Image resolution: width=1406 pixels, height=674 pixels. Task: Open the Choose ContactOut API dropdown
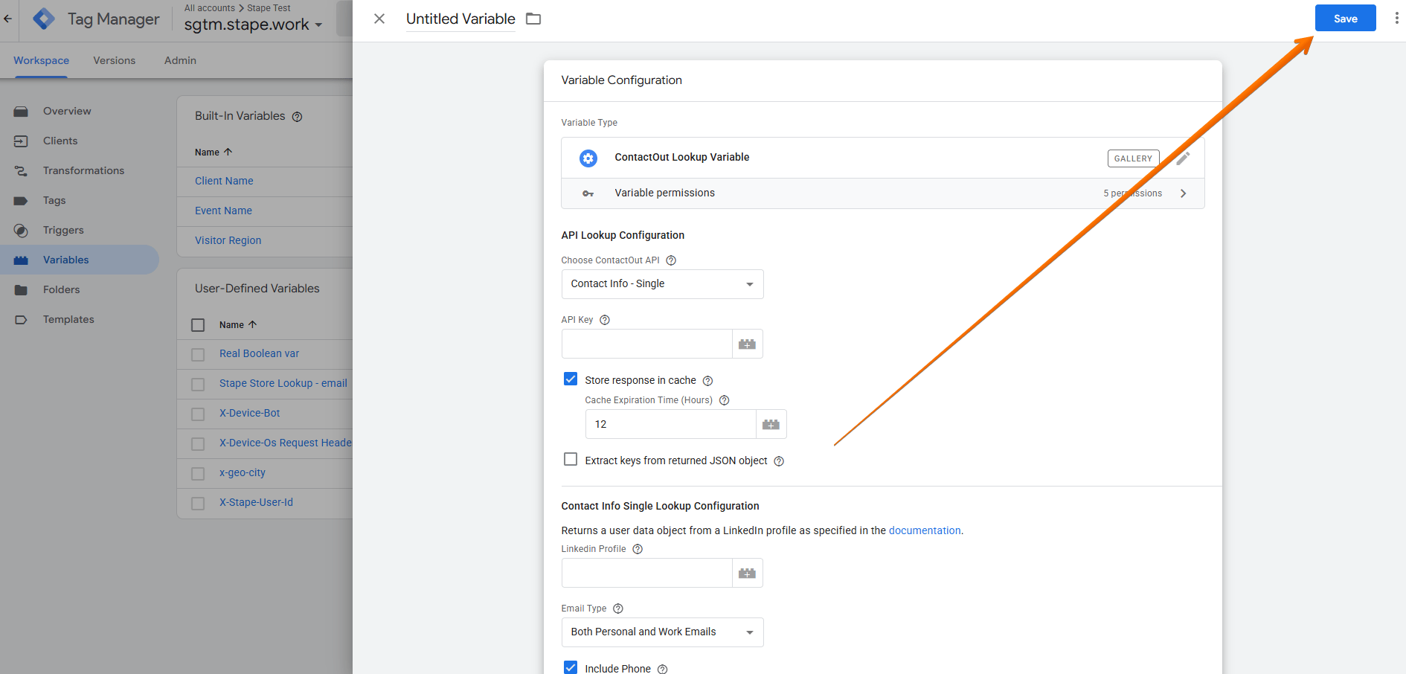pos(662,284)
